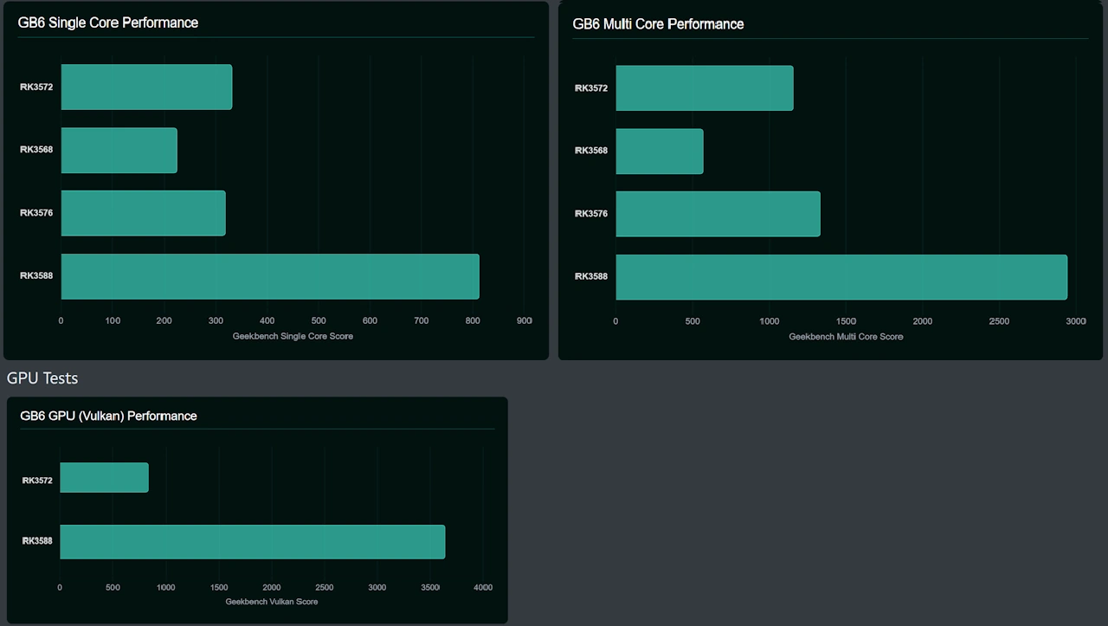The width and height of the screenshot is (1108, 626).
Task: Click the Geekbench Single Core Score axis label
Action: point(293,336)
